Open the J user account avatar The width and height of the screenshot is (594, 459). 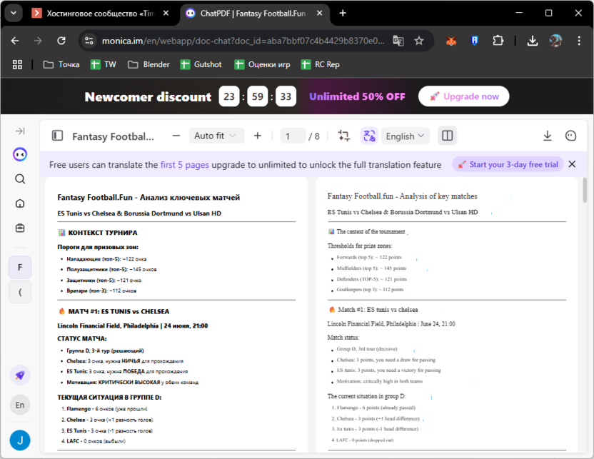[20, 440]
